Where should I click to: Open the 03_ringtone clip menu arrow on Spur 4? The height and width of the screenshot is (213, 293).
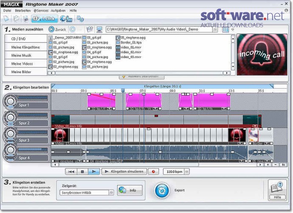point(80,161)
